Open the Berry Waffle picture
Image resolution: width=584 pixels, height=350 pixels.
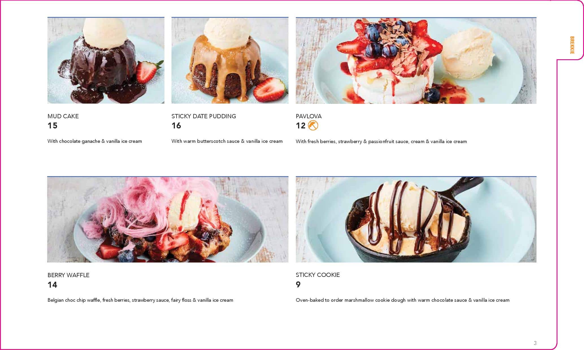pyautogui.click(x=168, y=220)
